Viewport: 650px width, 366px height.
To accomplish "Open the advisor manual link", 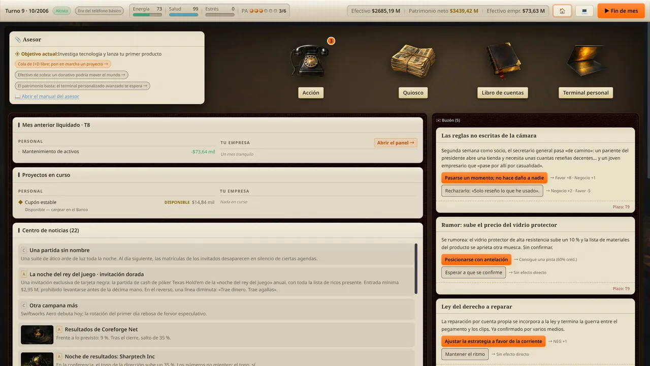I will point(47,97).
